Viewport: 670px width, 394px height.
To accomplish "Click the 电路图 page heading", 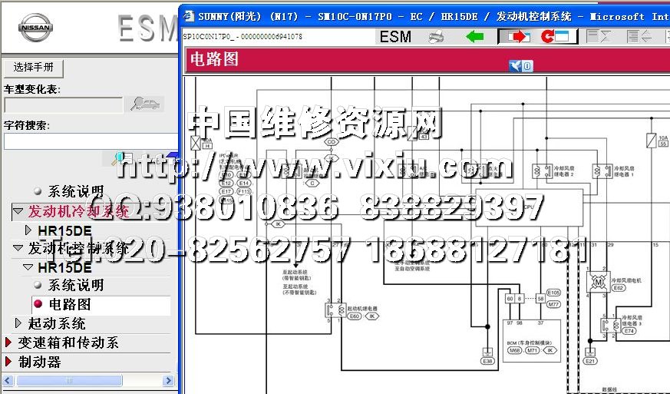I will [214, 59].
